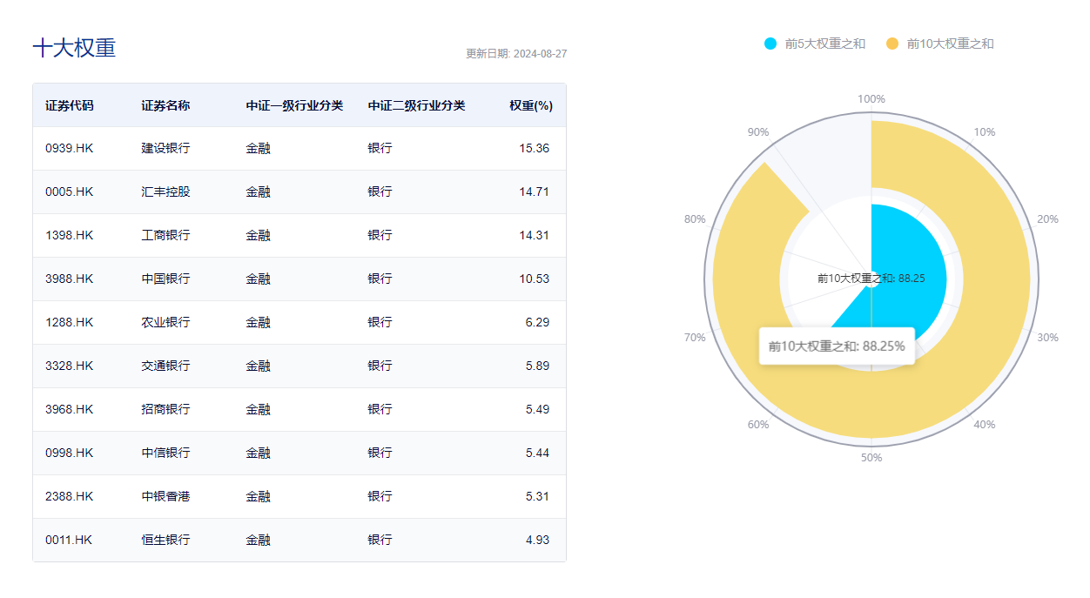Screen dimensions: 1090x598
Task: Click the 证券名称 column header
Action: 165,105
